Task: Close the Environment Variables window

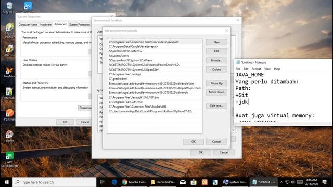Action: point(238,20)
